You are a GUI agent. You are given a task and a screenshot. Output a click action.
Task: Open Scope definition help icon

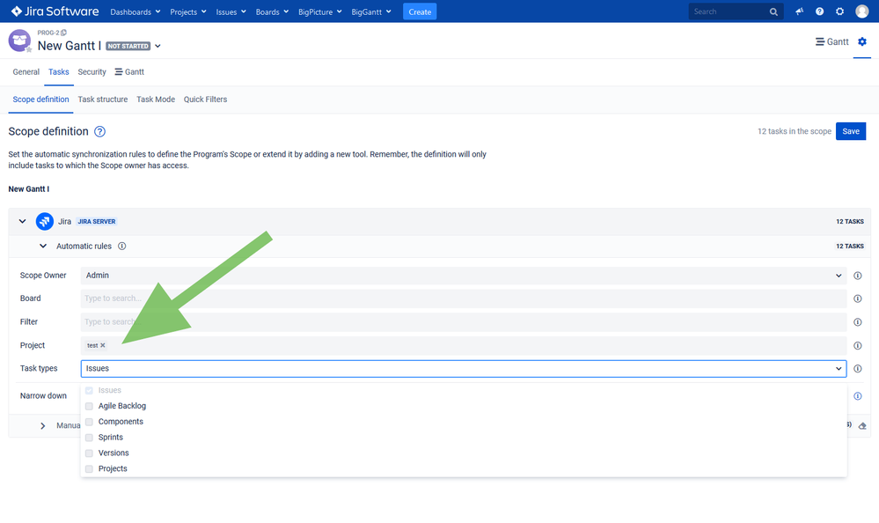coord(99,131)
